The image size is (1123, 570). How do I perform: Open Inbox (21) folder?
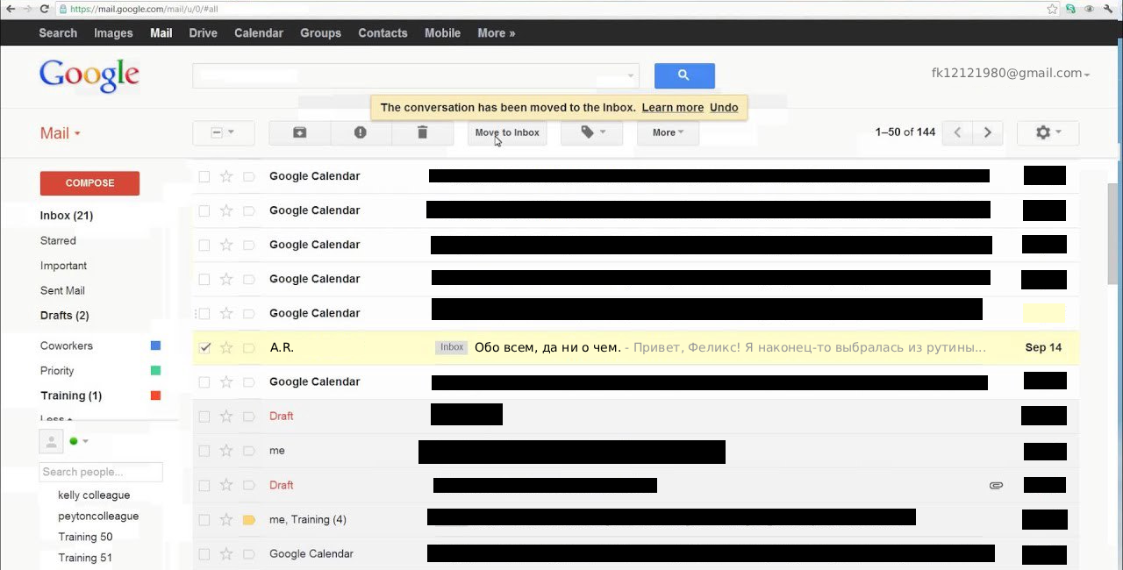tap(67, 216)
